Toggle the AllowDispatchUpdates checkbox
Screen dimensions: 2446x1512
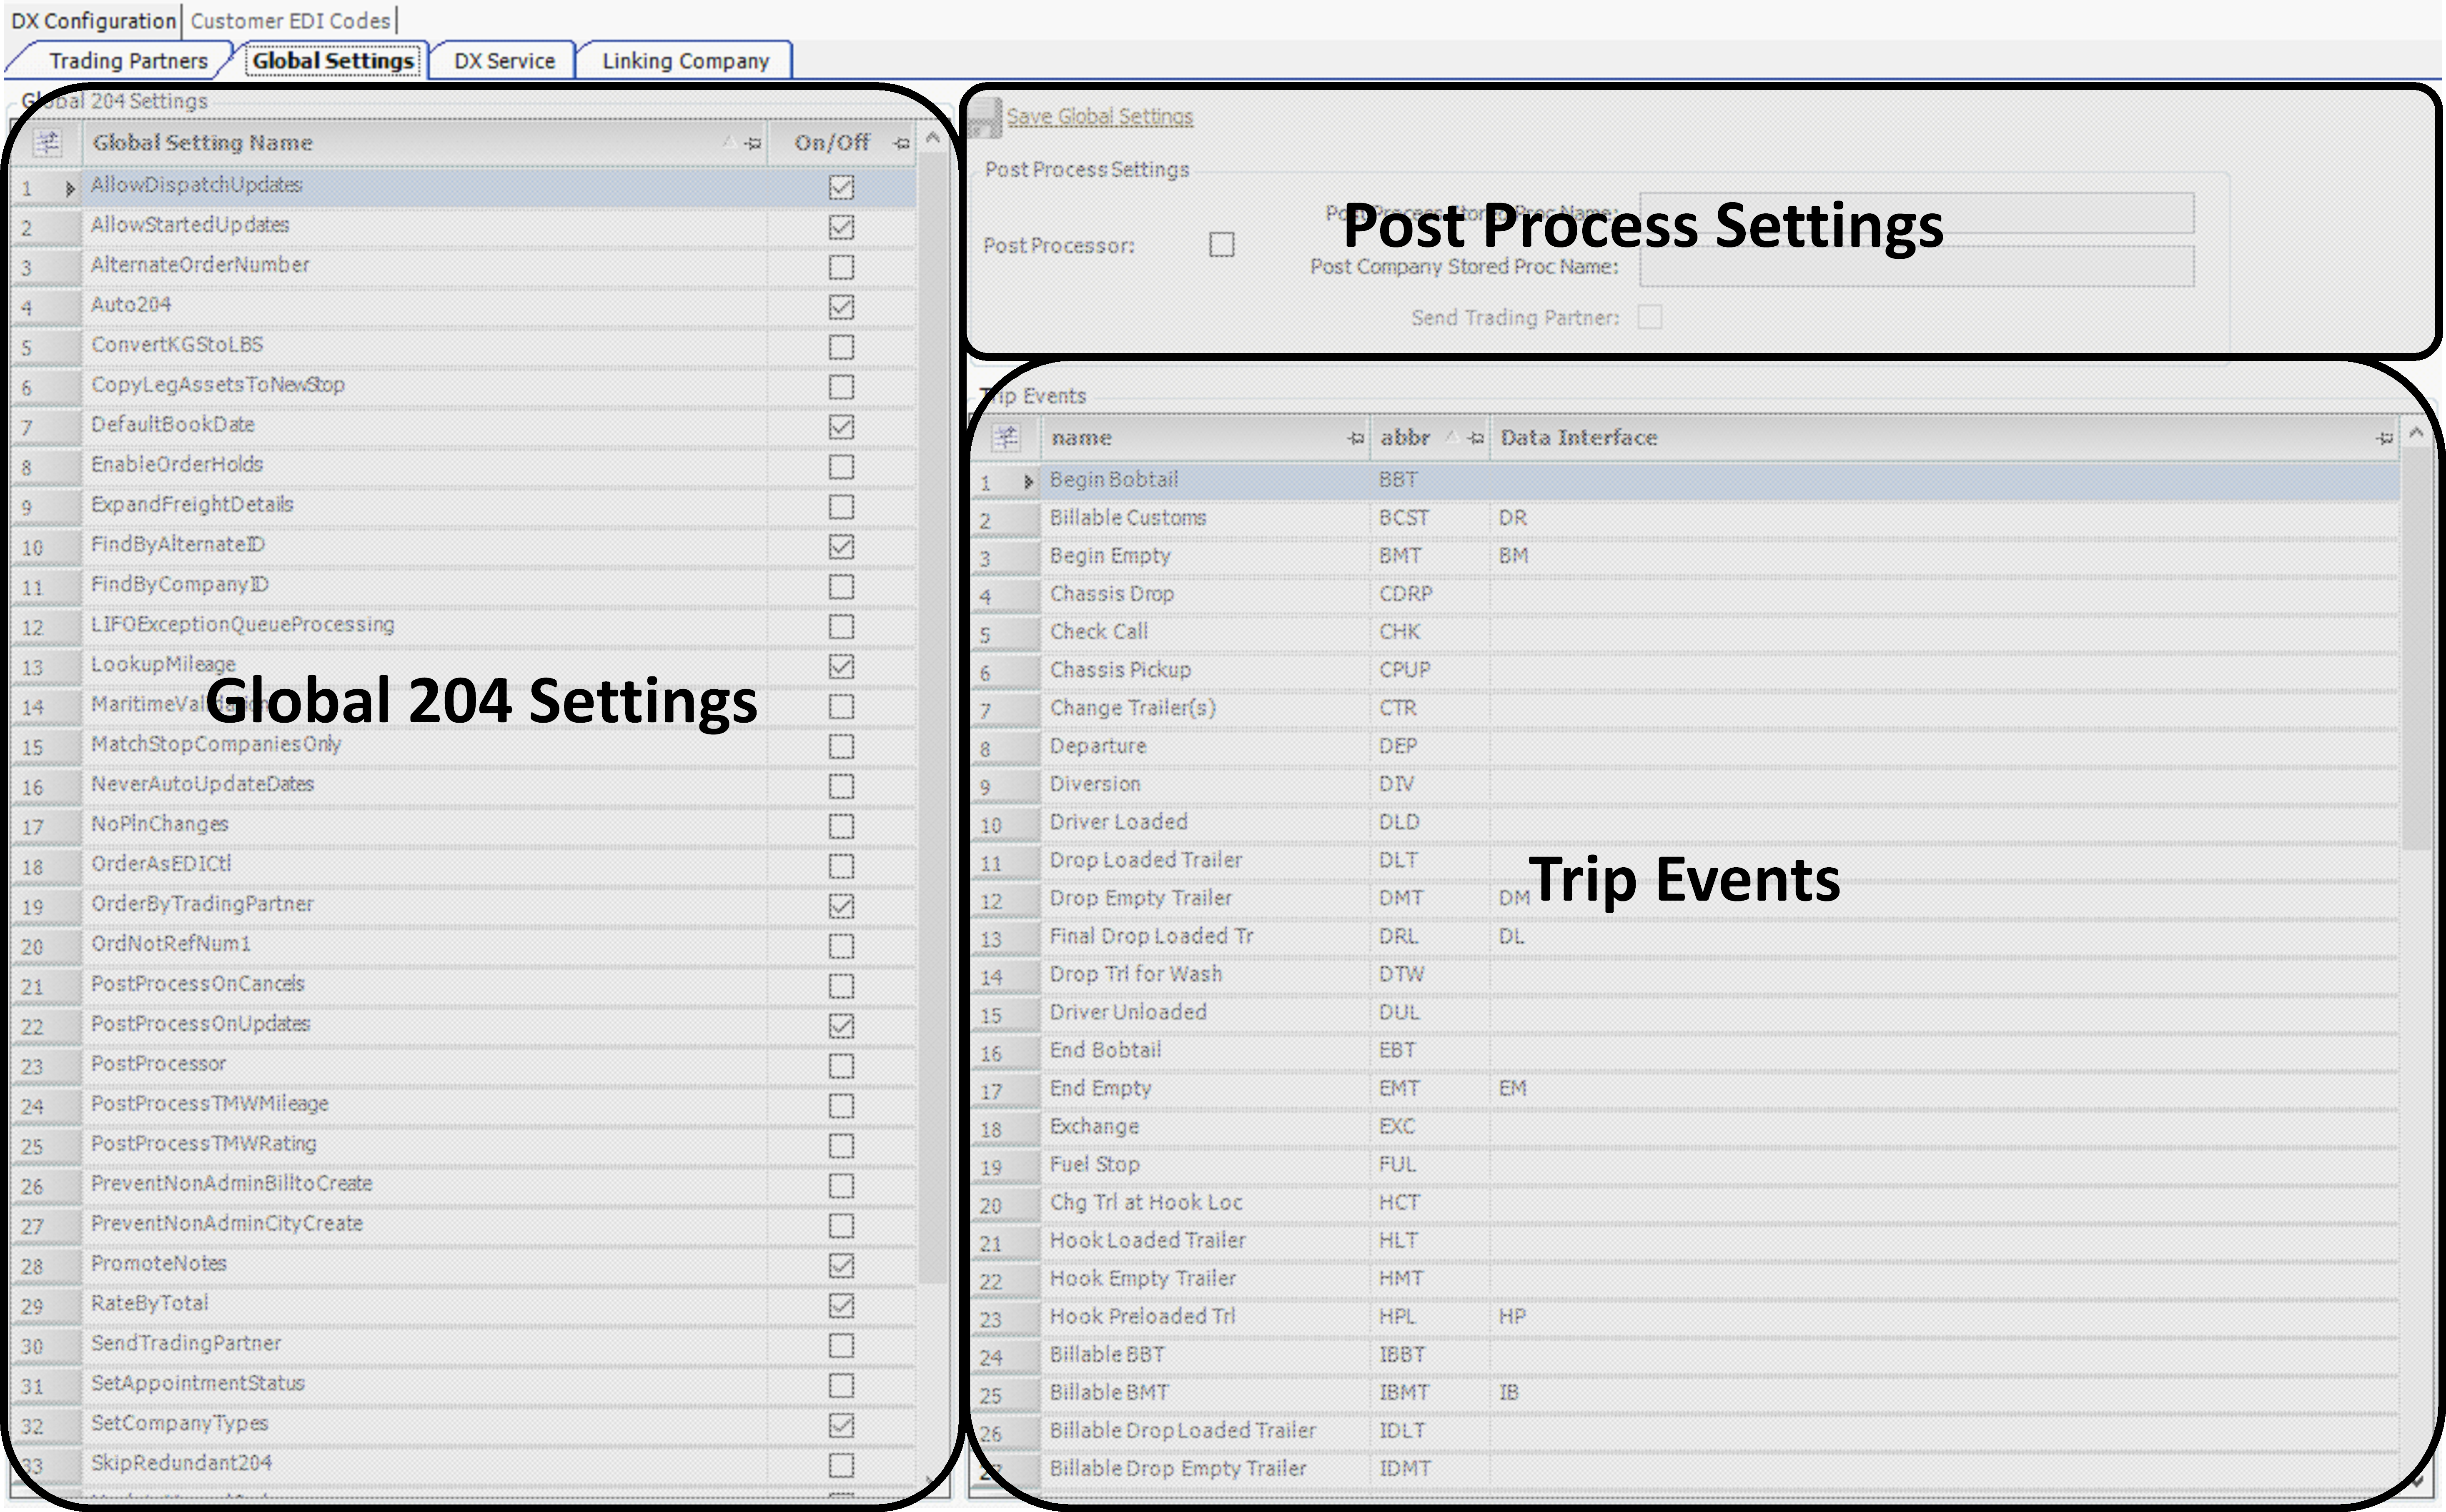(x=841, y=187)
